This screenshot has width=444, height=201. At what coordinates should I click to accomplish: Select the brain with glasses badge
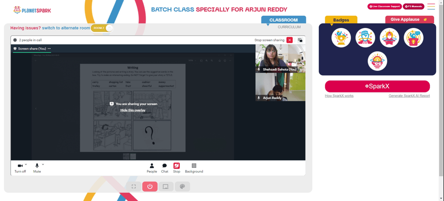[x=377, y=61]
